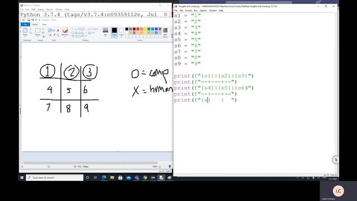Select the Color picker eyedropper tool
This screenshot has height=201, width=357.
click(x=54, y=35)
